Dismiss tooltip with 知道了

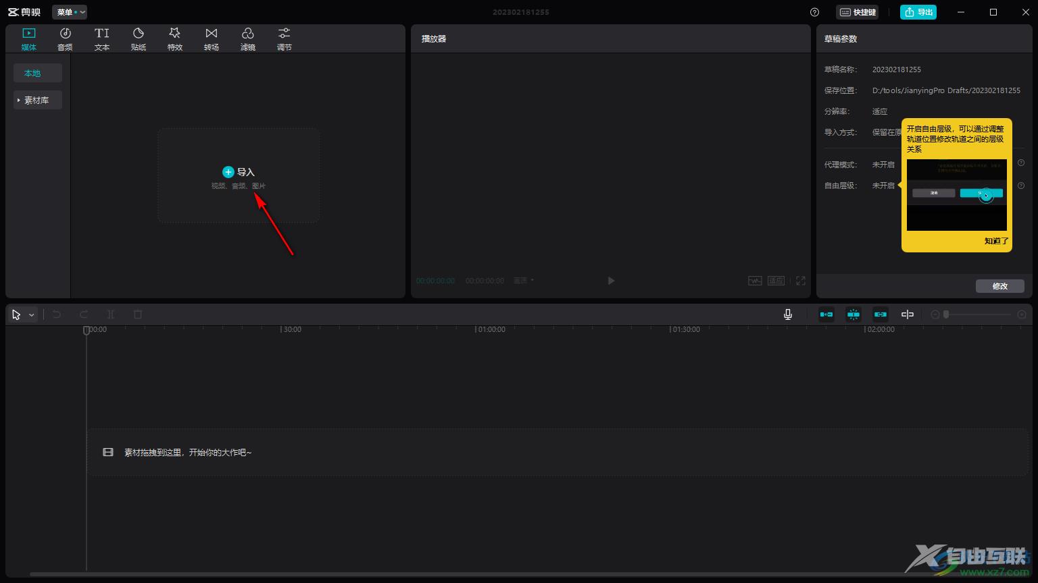[996, 241]
